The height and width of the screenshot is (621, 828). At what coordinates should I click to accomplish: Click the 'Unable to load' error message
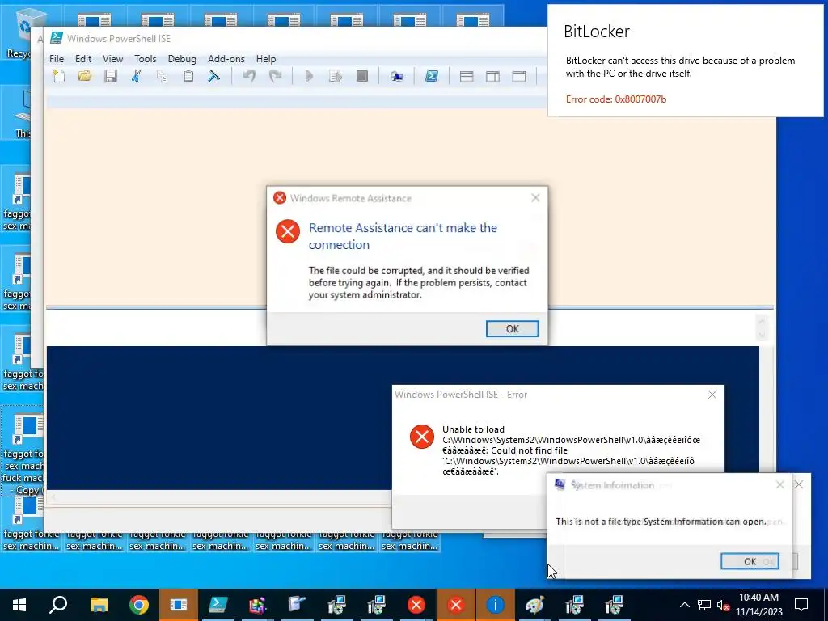[x=572, y=450]
